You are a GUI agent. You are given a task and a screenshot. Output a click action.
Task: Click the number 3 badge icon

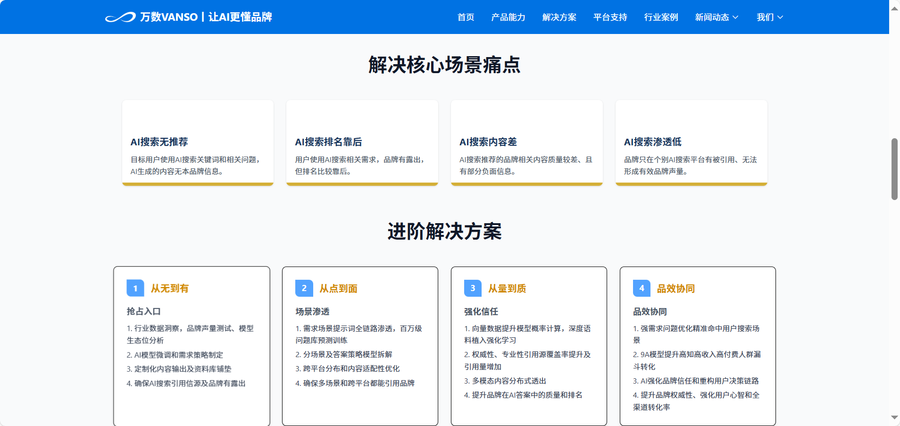473,288
